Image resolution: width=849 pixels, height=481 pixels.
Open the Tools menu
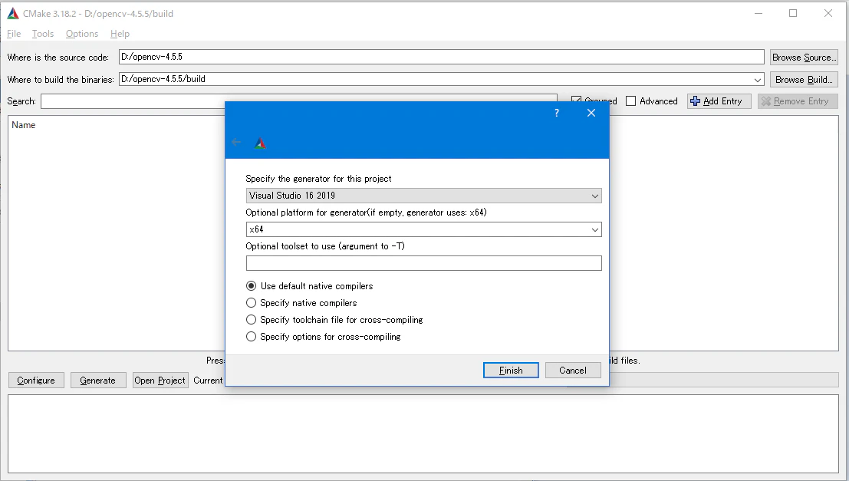pyautogui.click(x=43, y=34)
